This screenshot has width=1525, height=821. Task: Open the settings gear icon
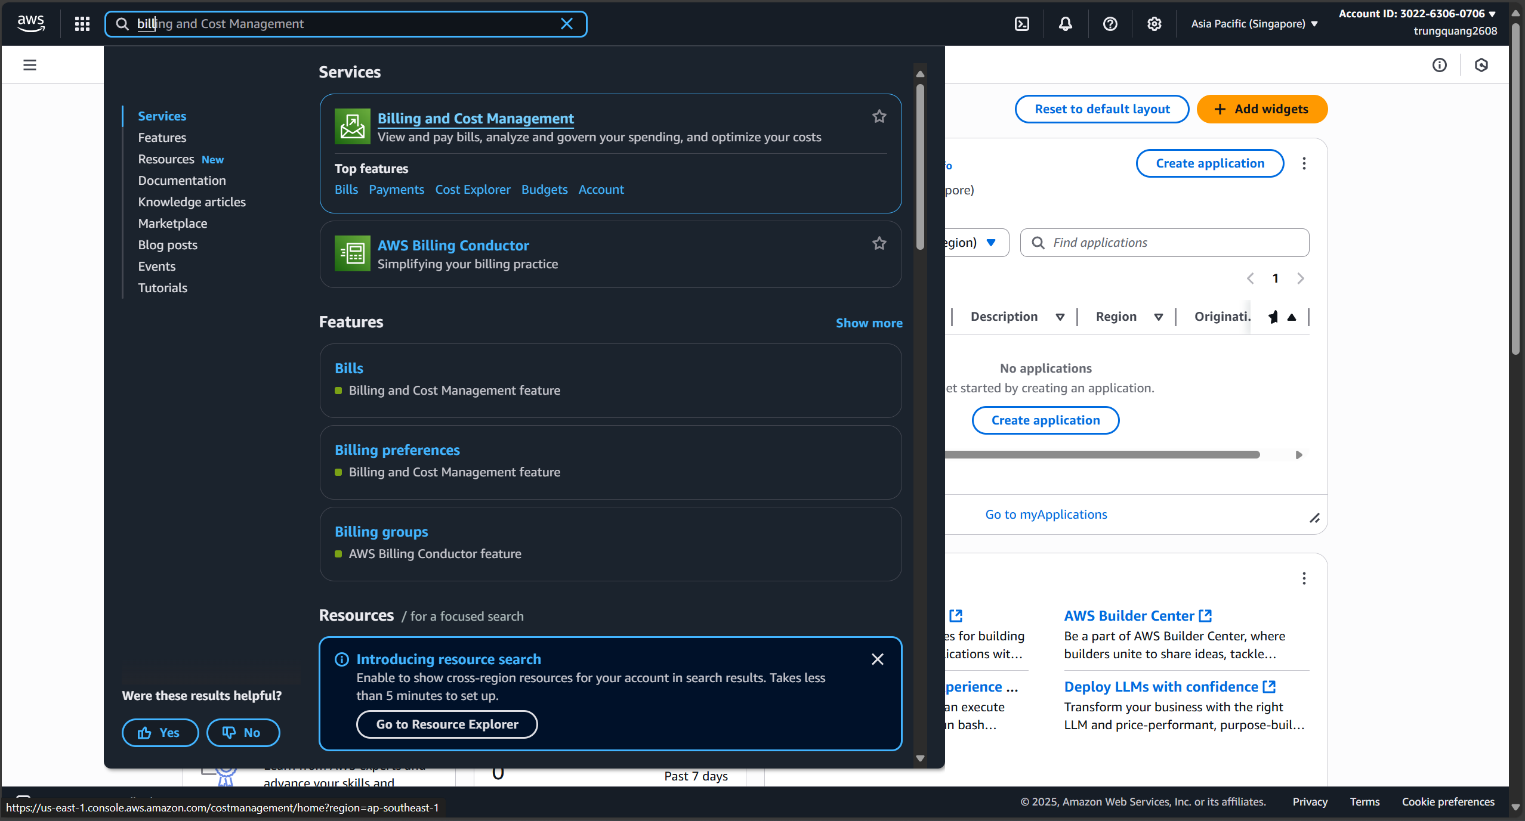1154,24
